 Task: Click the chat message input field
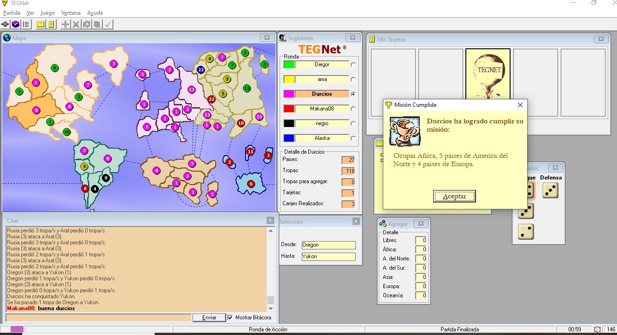[99, 318]
